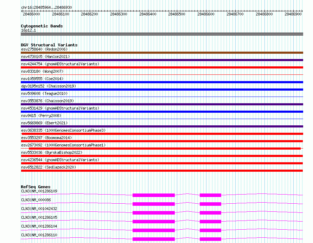Open variant nsv5533036 (ByrskaBishop2022) label
The width and height of the screenshot is (313, 243).
click(x=52, y=152)
